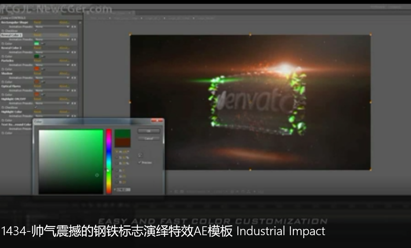
Task: Go to next animation preset for Rectangular Shape
Action: click(75, 27)
